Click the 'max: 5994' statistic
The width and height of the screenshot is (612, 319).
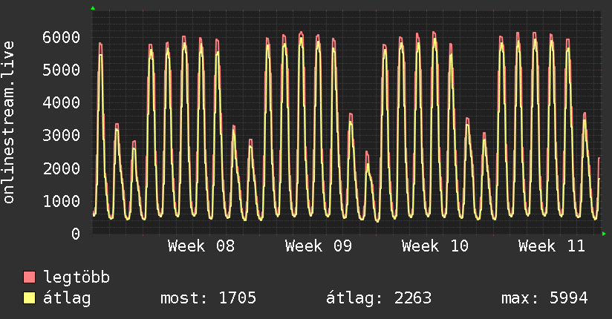(x=544, y=298)
